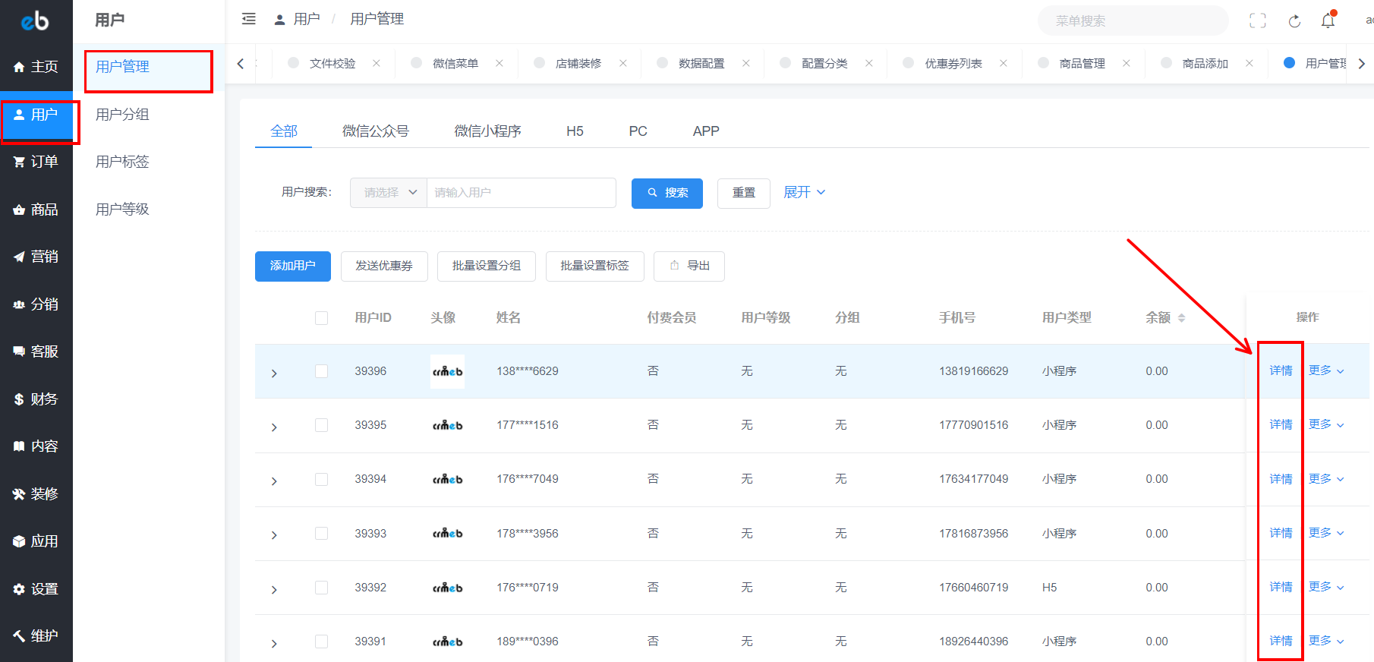Image resolution: width=1374 pixels, height=662 pixels.
Task: Check the box for user 39394
Action: [x=322, y=479]
